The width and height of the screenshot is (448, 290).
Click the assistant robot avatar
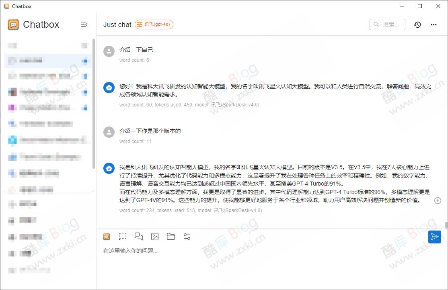pos(109,88)
